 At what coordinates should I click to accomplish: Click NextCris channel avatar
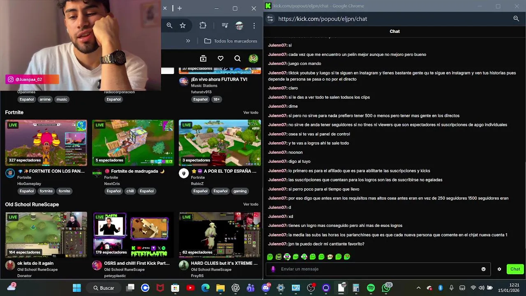pos(97,173)
